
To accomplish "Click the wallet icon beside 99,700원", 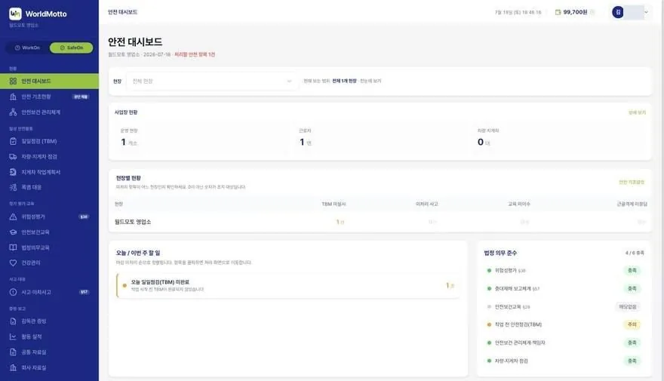I will click(x=558, y=12).
